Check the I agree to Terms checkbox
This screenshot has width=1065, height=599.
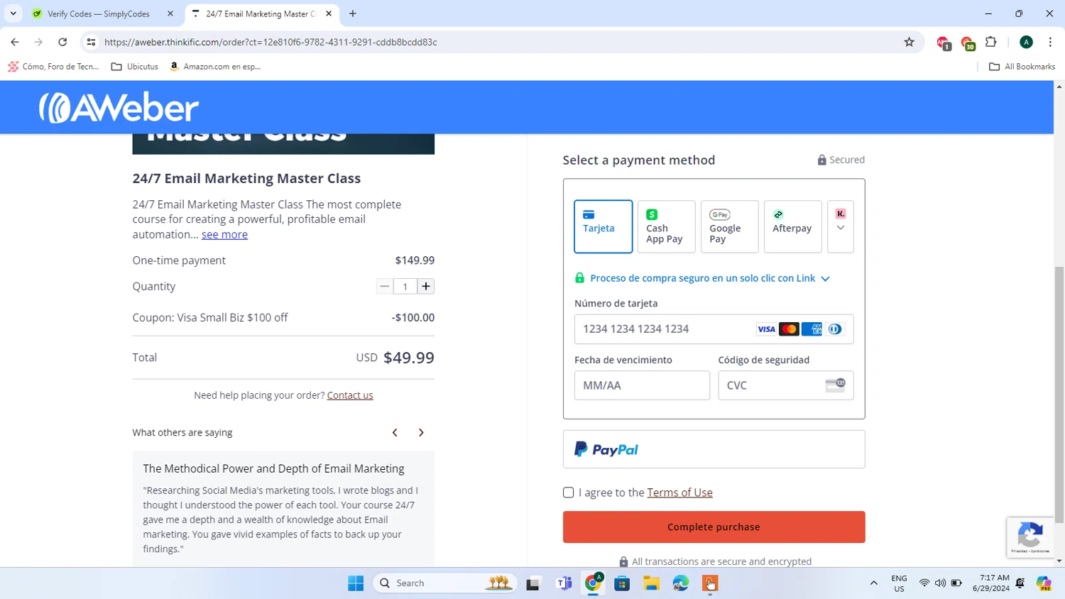click(568, 493)
